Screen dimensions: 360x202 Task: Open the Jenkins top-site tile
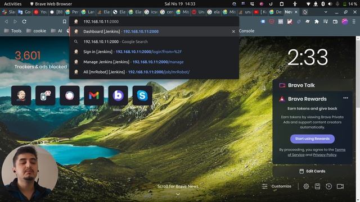click(x=21, y=95)
